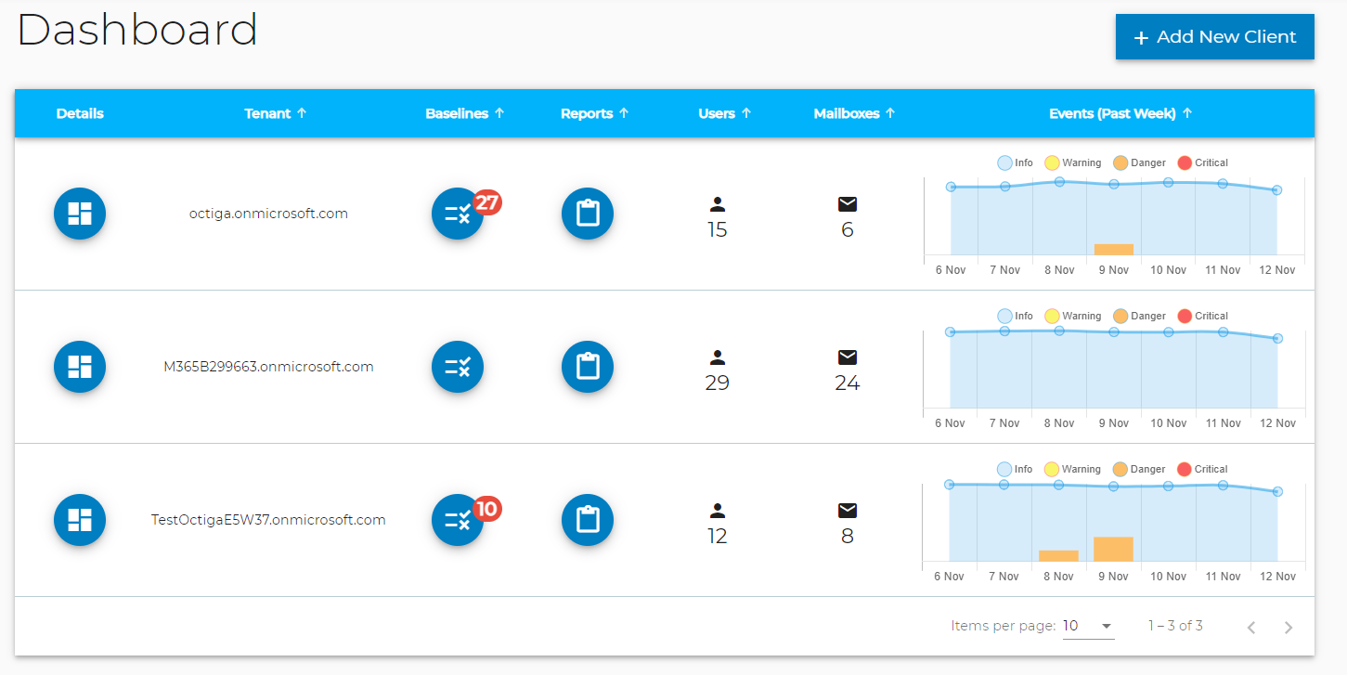Open Details for M365B299663.onmicrosoft.com
Viewport: 1347px width, 675px height.
80,367
